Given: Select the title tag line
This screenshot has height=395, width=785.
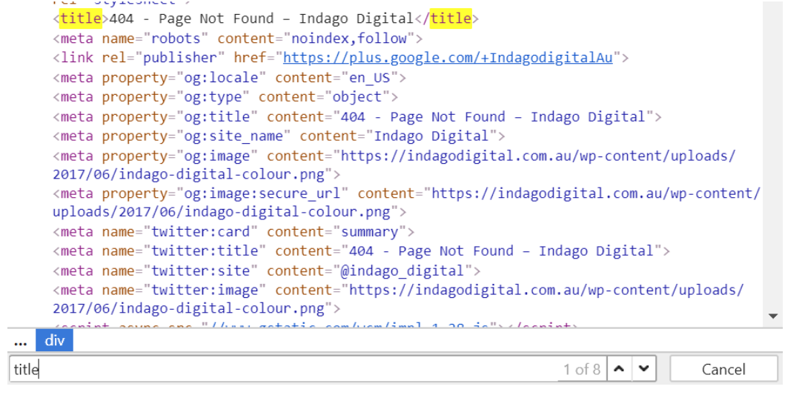Looking at the screenshot, I should [266, 19].
